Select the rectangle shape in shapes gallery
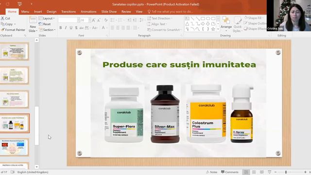The image size is (311, 175). (x=203, y=18)
